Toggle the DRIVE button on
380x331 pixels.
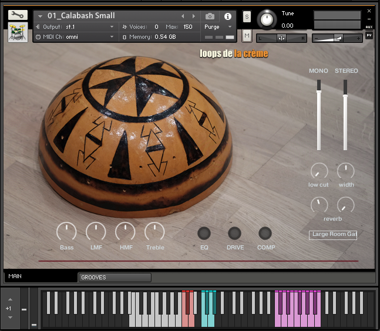tap(234, 233)
